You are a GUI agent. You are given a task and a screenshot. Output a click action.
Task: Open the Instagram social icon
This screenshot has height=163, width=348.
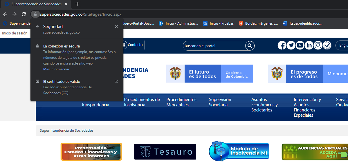click(x=318, y=45)
